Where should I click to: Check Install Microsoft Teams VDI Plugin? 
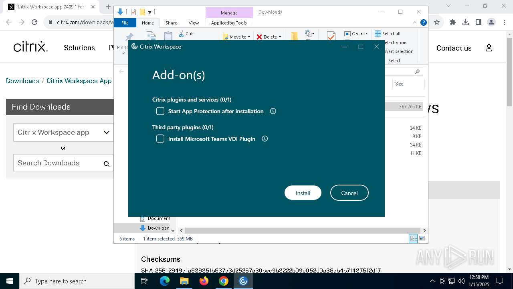(x=160, y=139)
